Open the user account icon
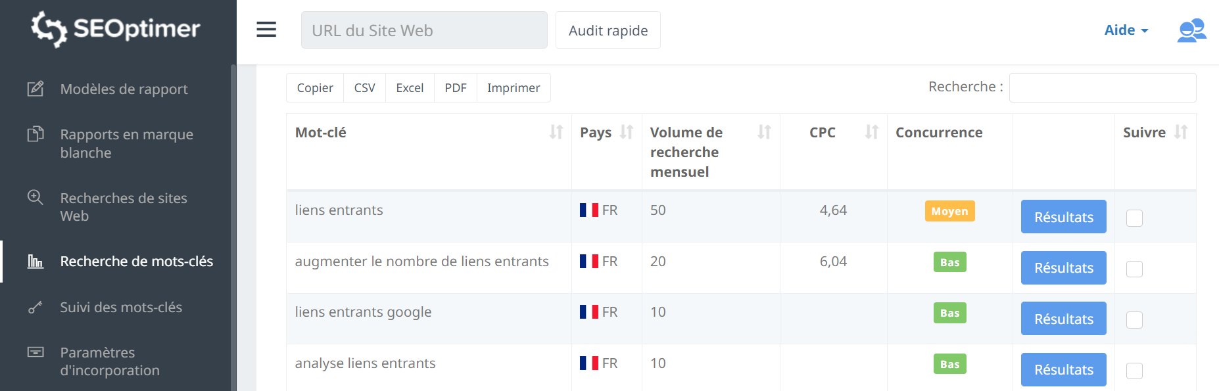This screenshot has height=391, width=1219. 1191,30
